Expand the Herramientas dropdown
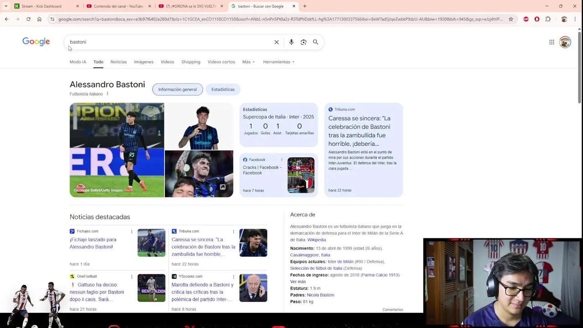 [279, 62]
